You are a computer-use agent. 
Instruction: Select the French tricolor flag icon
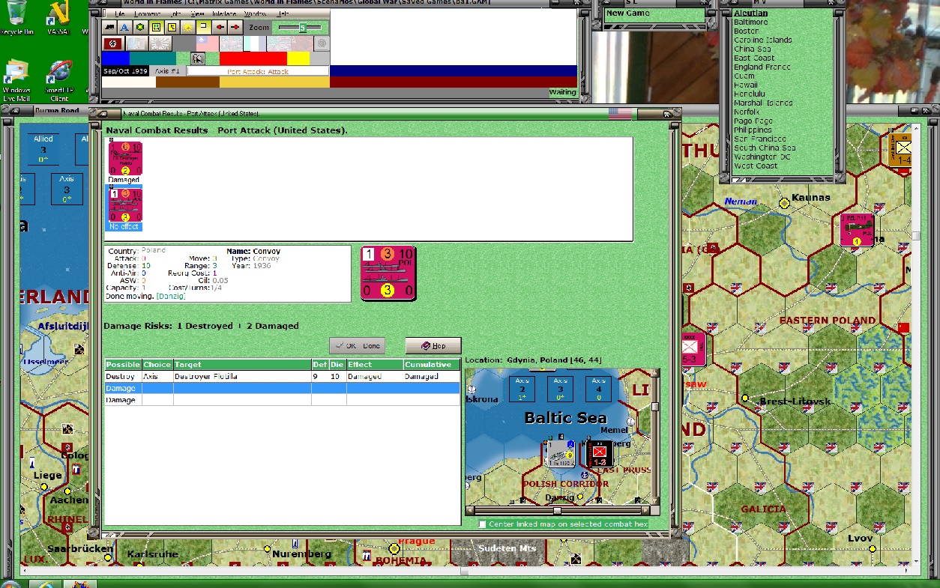[x=255, y=43]
